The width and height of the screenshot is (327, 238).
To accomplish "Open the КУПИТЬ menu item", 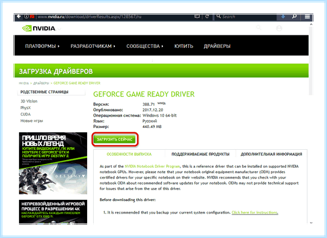I will 184,46.
